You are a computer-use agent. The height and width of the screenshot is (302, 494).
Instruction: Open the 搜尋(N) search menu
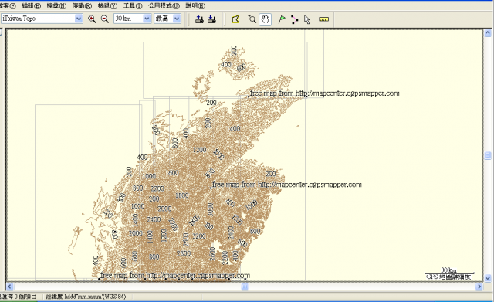coord(56,5)
